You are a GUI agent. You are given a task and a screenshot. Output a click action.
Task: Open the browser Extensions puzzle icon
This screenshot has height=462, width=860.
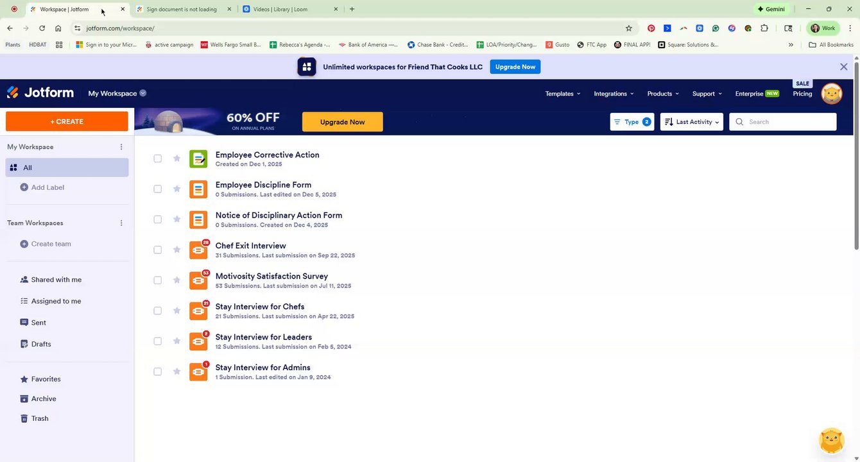pyautogui.click(x=764, y=28)
